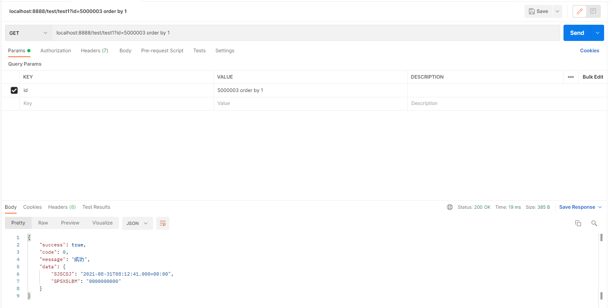Click the value cell '5000003 order by 1'
Image resolution: width=611 pixels, height=308 pixels.
click(x=311, y=90)
